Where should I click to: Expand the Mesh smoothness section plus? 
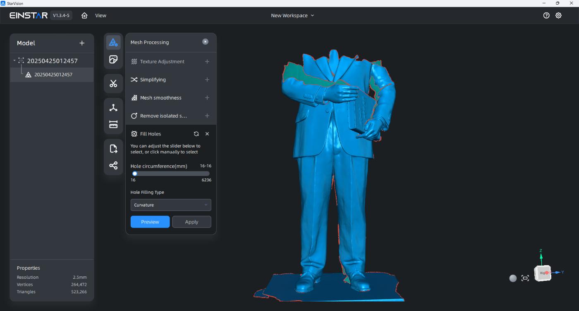[x=207, y=98]
